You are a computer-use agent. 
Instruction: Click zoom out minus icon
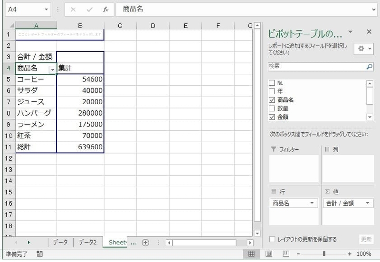(298, 254)
